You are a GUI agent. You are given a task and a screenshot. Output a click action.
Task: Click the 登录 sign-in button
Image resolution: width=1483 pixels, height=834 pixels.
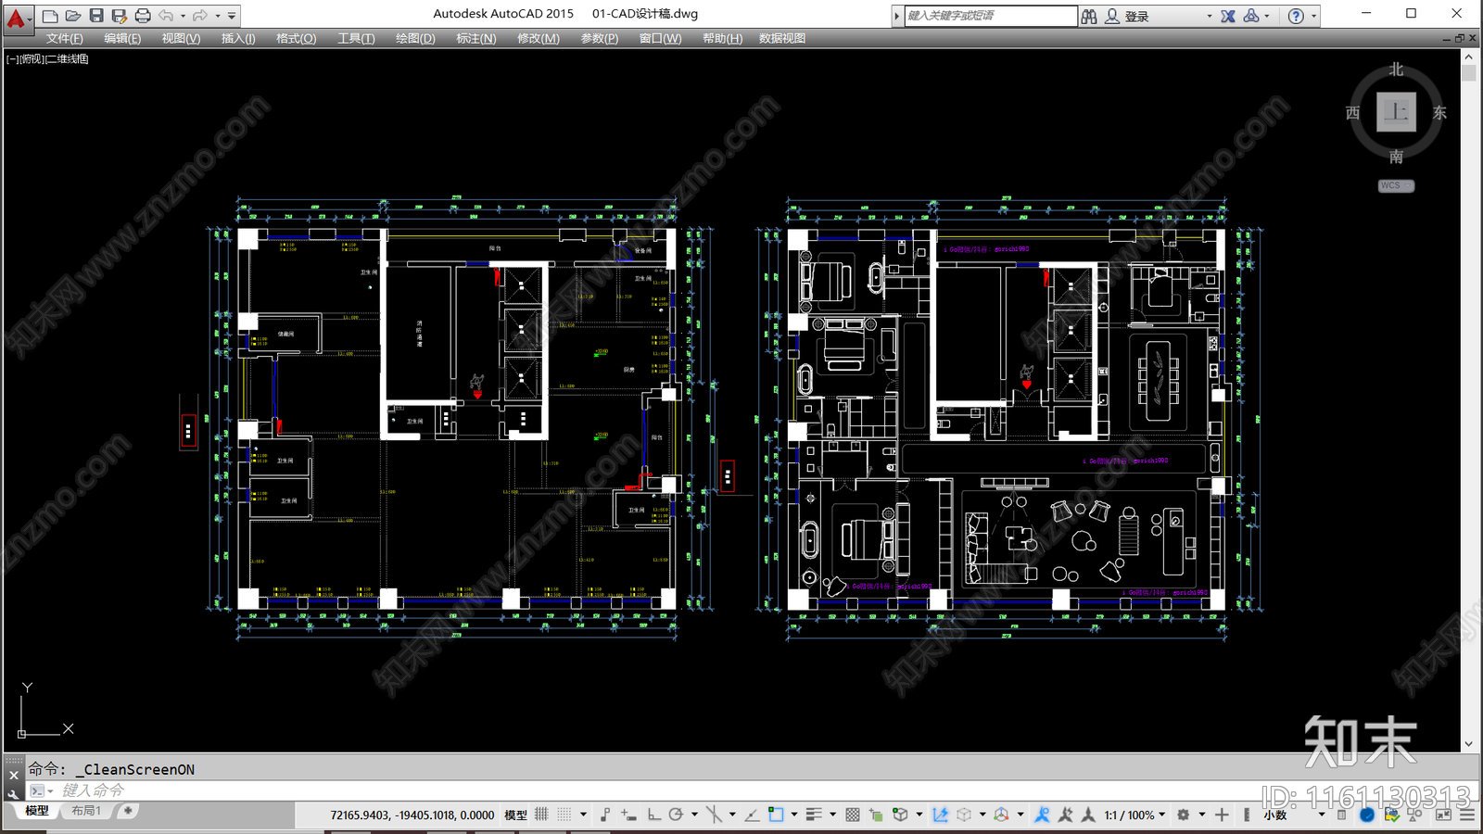tap(1136, 16)
